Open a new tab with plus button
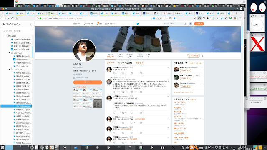This screenshot has width=267, height=150. 237,13
